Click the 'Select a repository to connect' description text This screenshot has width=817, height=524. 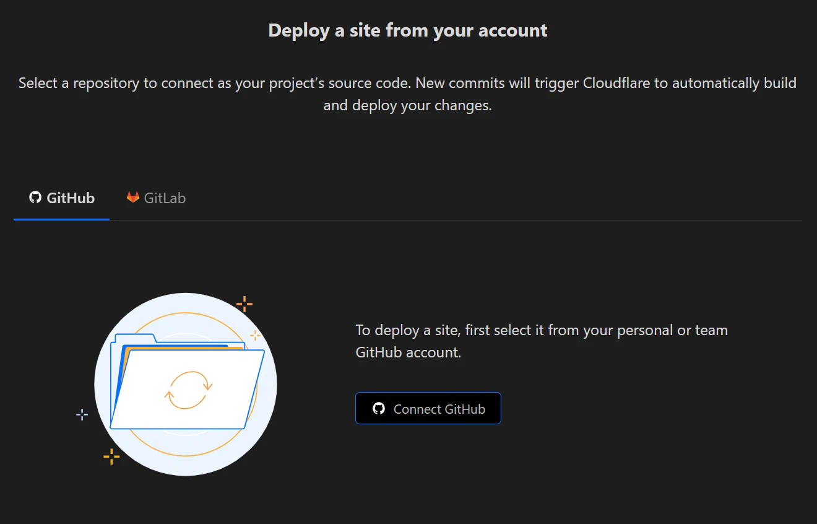(x=408, y=94)
